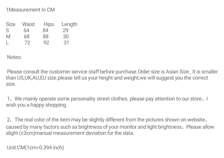Click the "Notes:" label
Viewport: 224px width, 158px height.
[x=14, y=57]
